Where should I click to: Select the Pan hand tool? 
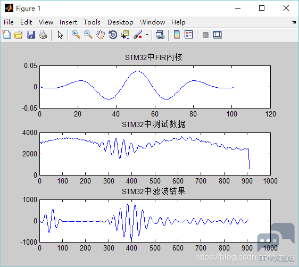pos(101,35)
